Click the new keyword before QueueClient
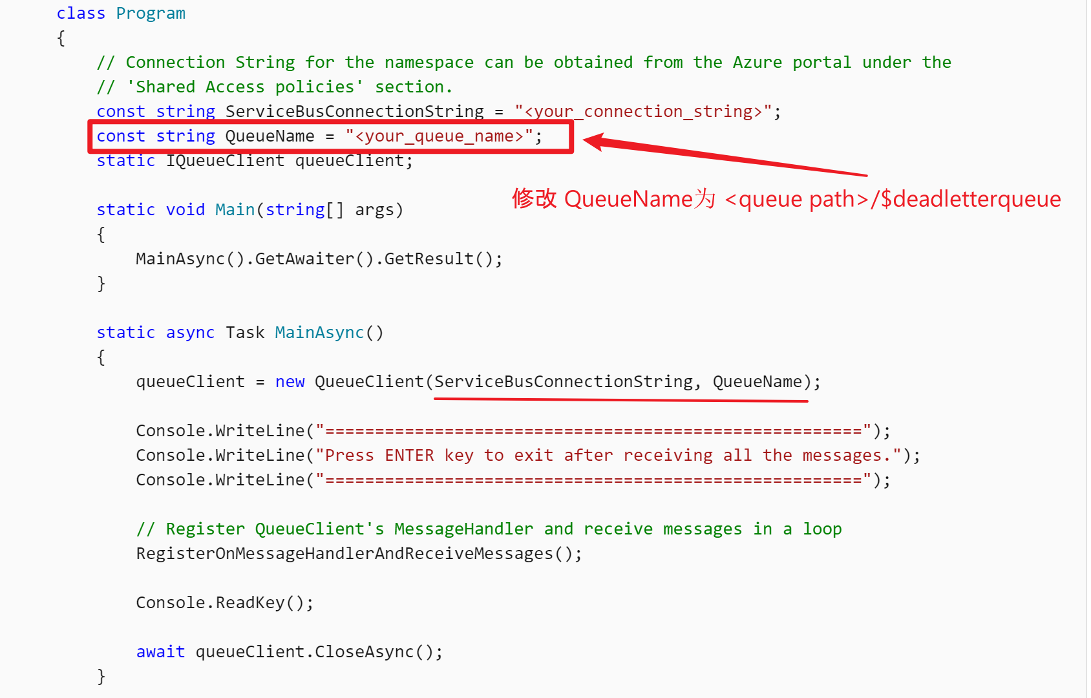The width and height of the screenshot is (1091, 698). tap(290, 382)
